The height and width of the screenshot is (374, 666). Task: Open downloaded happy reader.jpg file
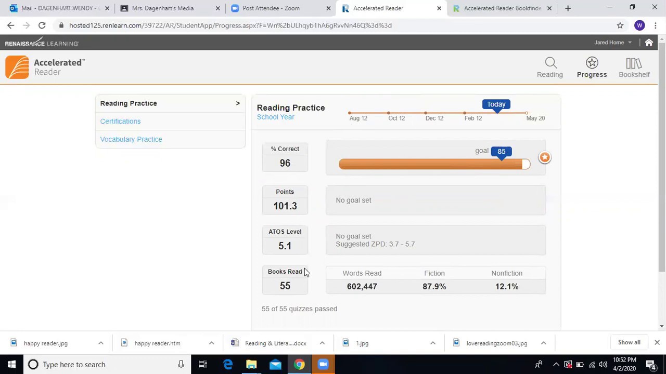(46, 343)
